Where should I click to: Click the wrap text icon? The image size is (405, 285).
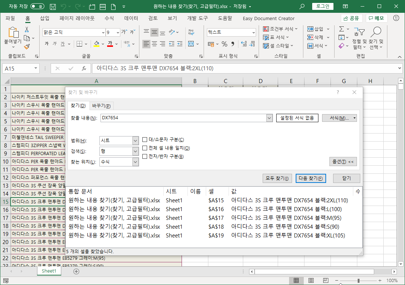pos(191,32)
